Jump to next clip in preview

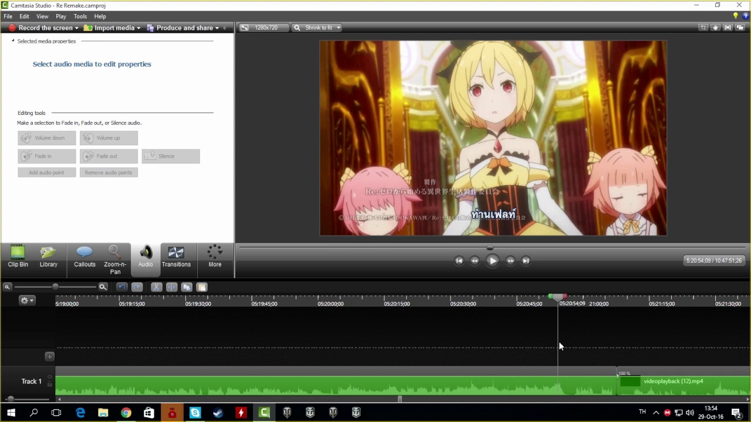pos(526,261)
